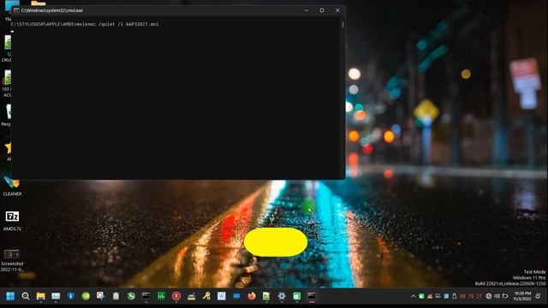Open cmd.exe system menu icon in title bar
Screen dimensions: 548x308
16,10
